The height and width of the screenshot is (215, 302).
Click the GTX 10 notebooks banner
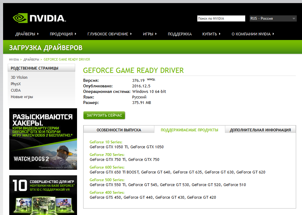[x=43, y=195]
